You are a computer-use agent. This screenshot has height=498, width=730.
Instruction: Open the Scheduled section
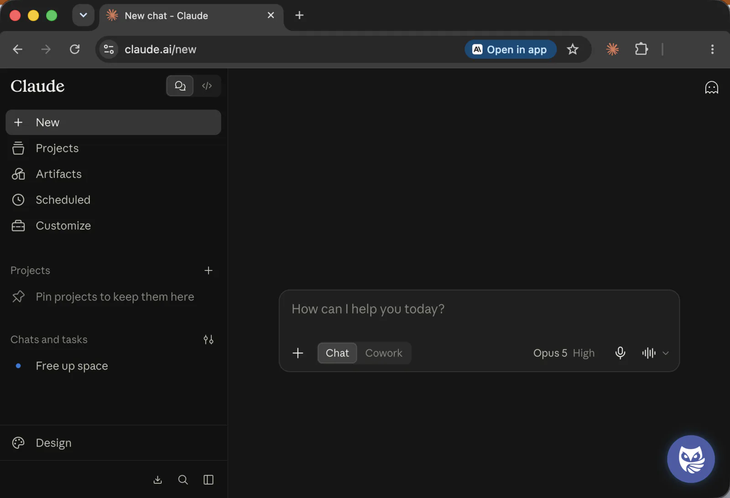(x=113, y=200)
